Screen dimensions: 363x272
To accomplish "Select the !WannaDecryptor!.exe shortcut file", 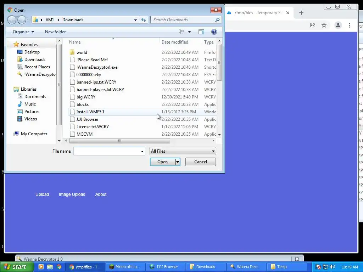I will (97, 67).
